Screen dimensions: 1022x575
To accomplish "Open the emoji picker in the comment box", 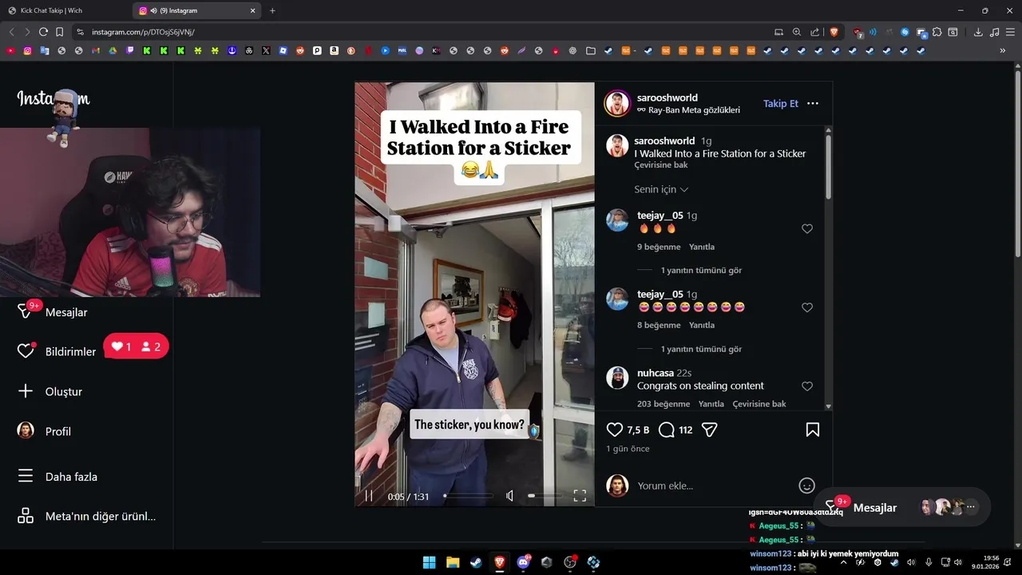I will pyautogui.click(x=806, y=486).
